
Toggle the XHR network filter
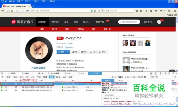pos(32,77)
